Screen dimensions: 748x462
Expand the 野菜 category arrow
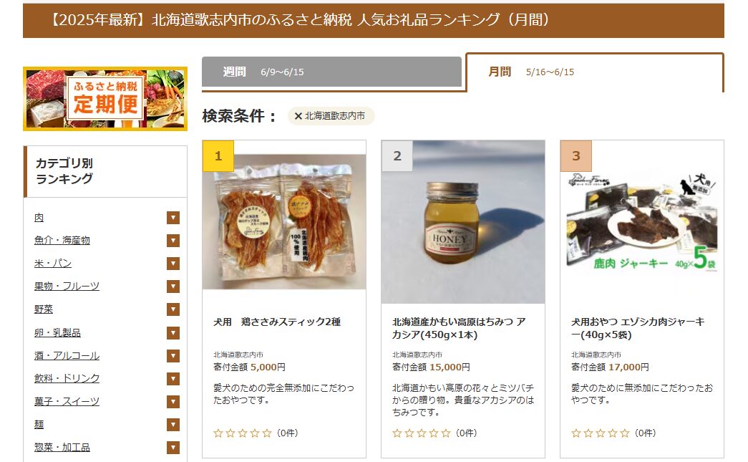pyautogui.click(x=173, y=309)
